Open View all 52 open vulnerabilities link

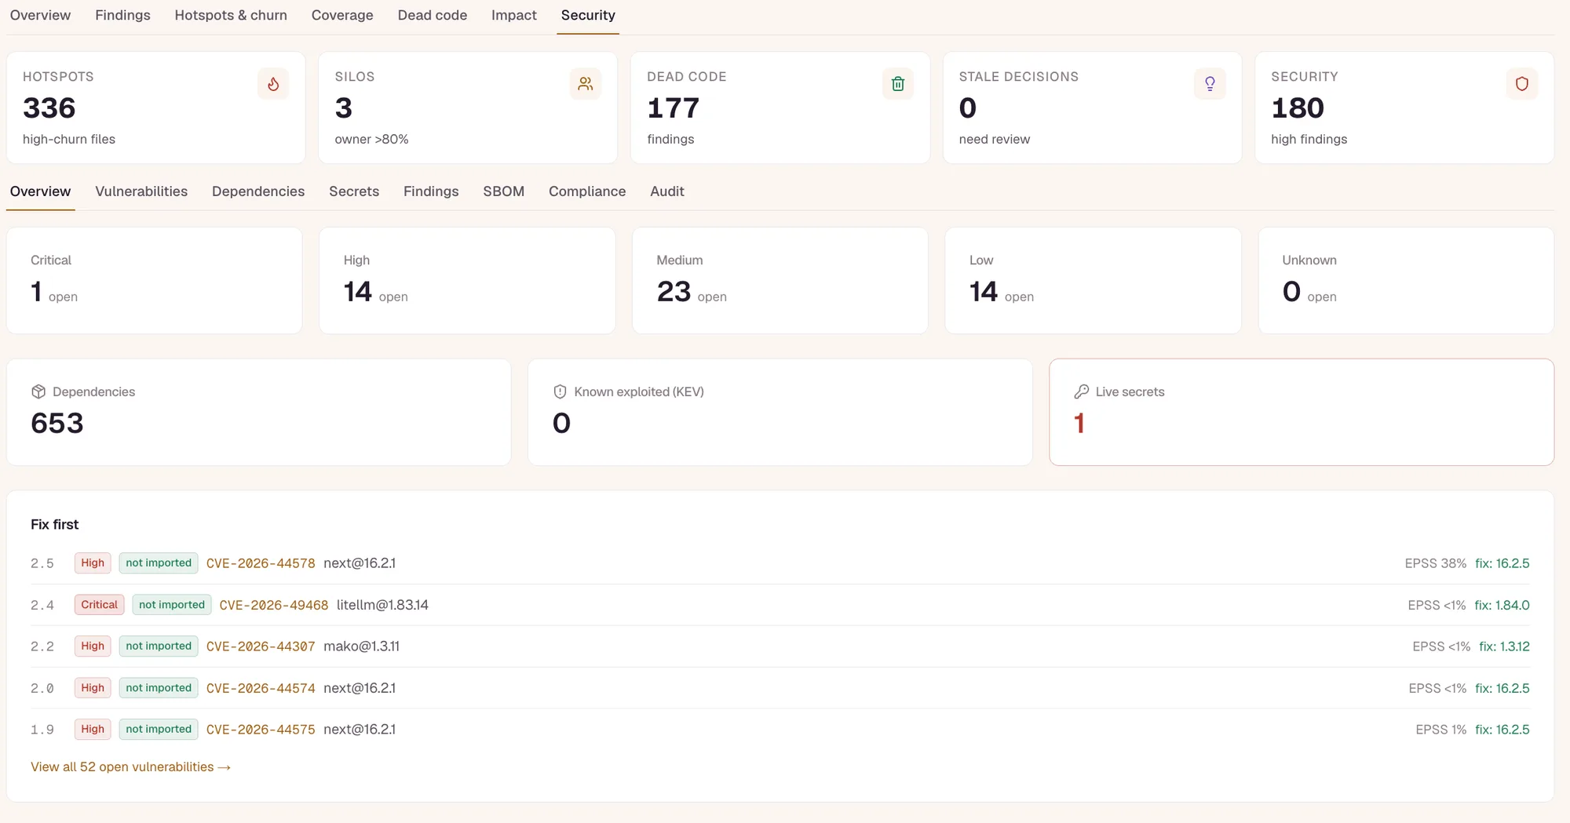(131, 767)
